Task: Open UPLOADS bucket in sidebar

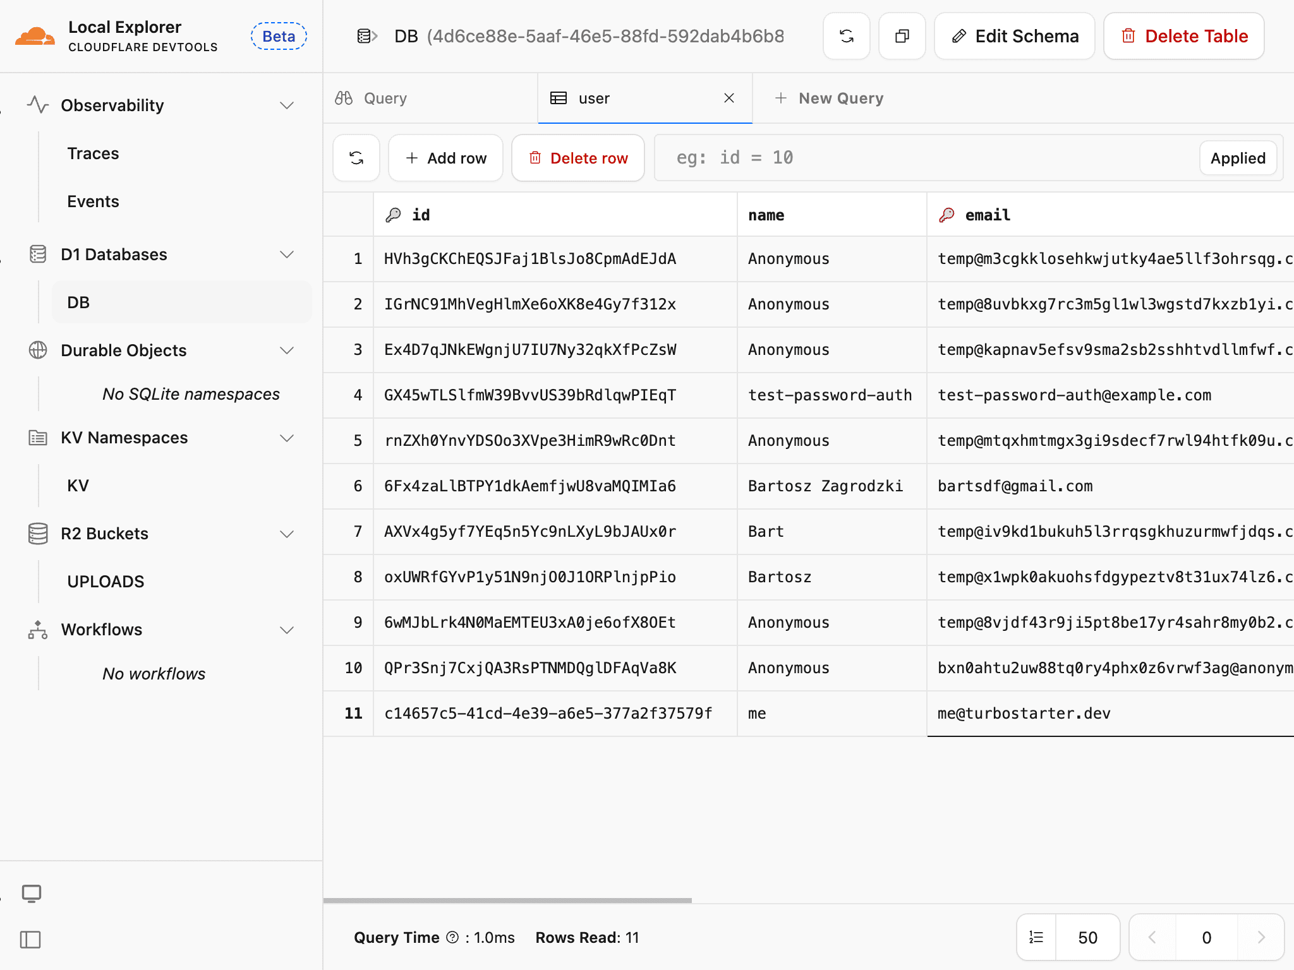Action: click(x=106, y=581)
